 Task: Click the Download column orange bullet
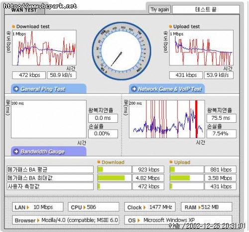pos(99,162)
